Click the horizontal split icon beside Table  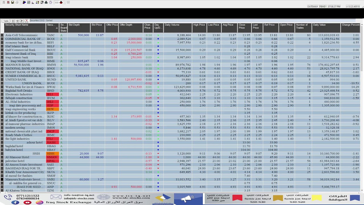point(13,21)
